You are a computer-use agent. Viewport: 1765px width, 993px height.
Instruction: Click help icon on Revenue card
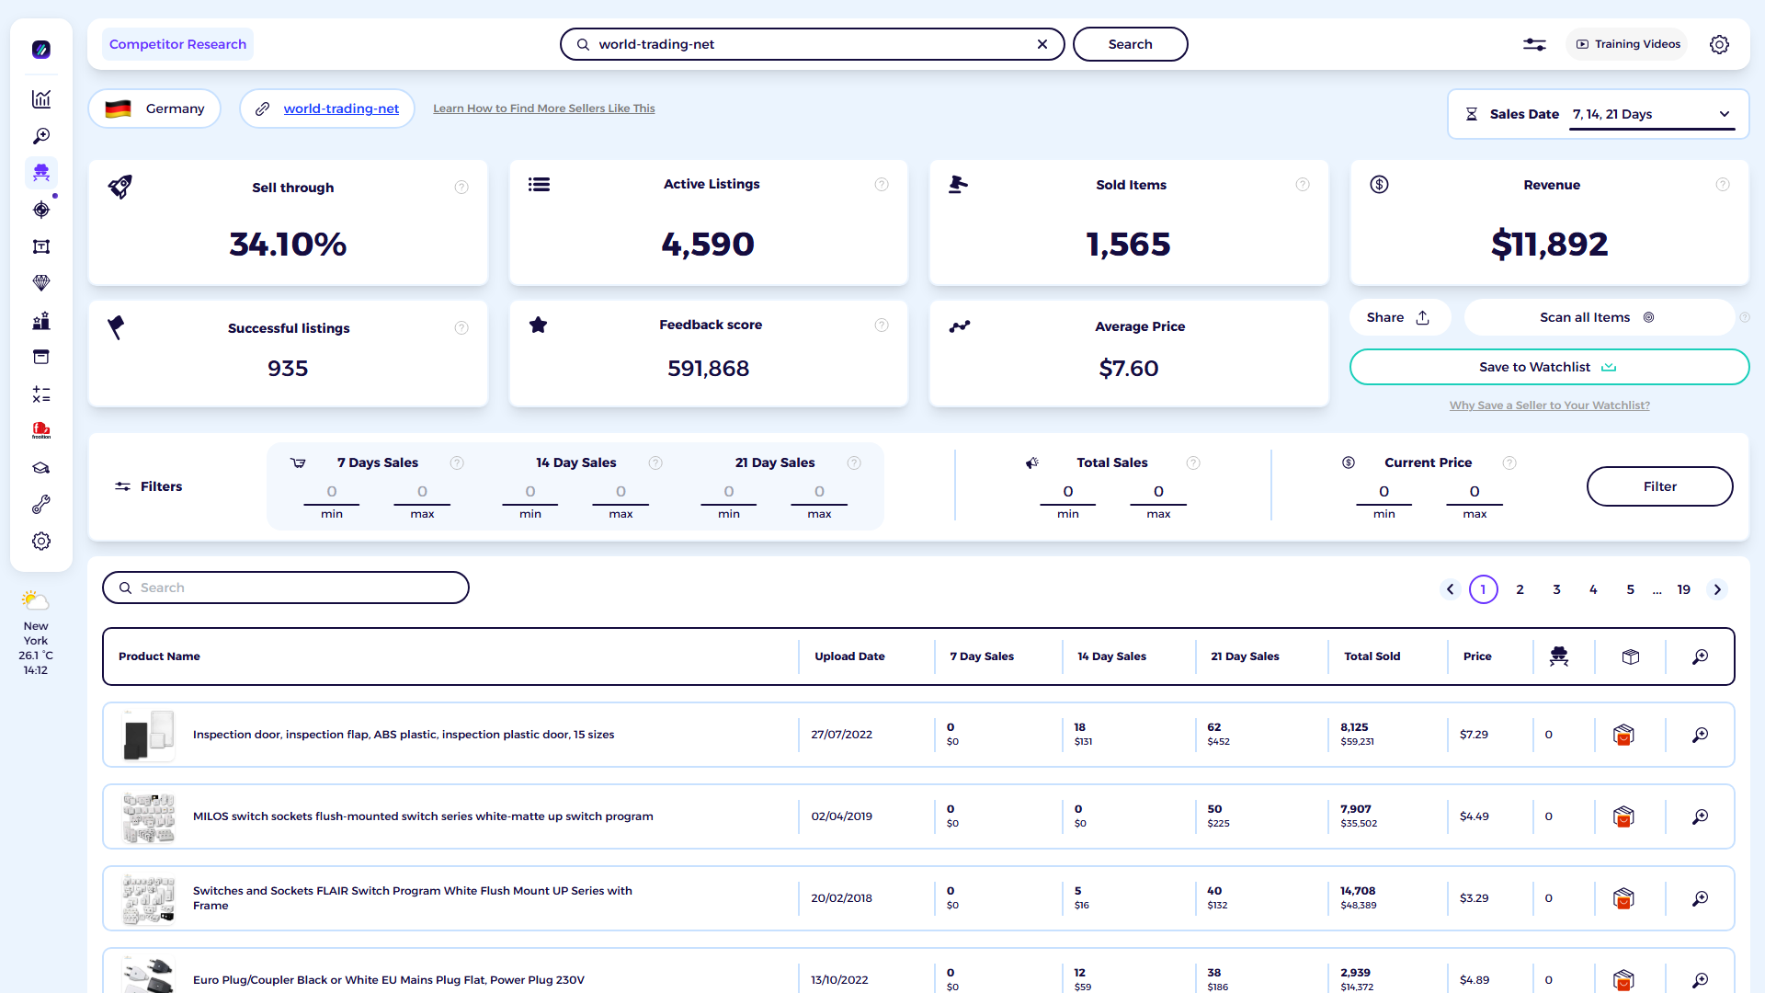[1723, 185]
